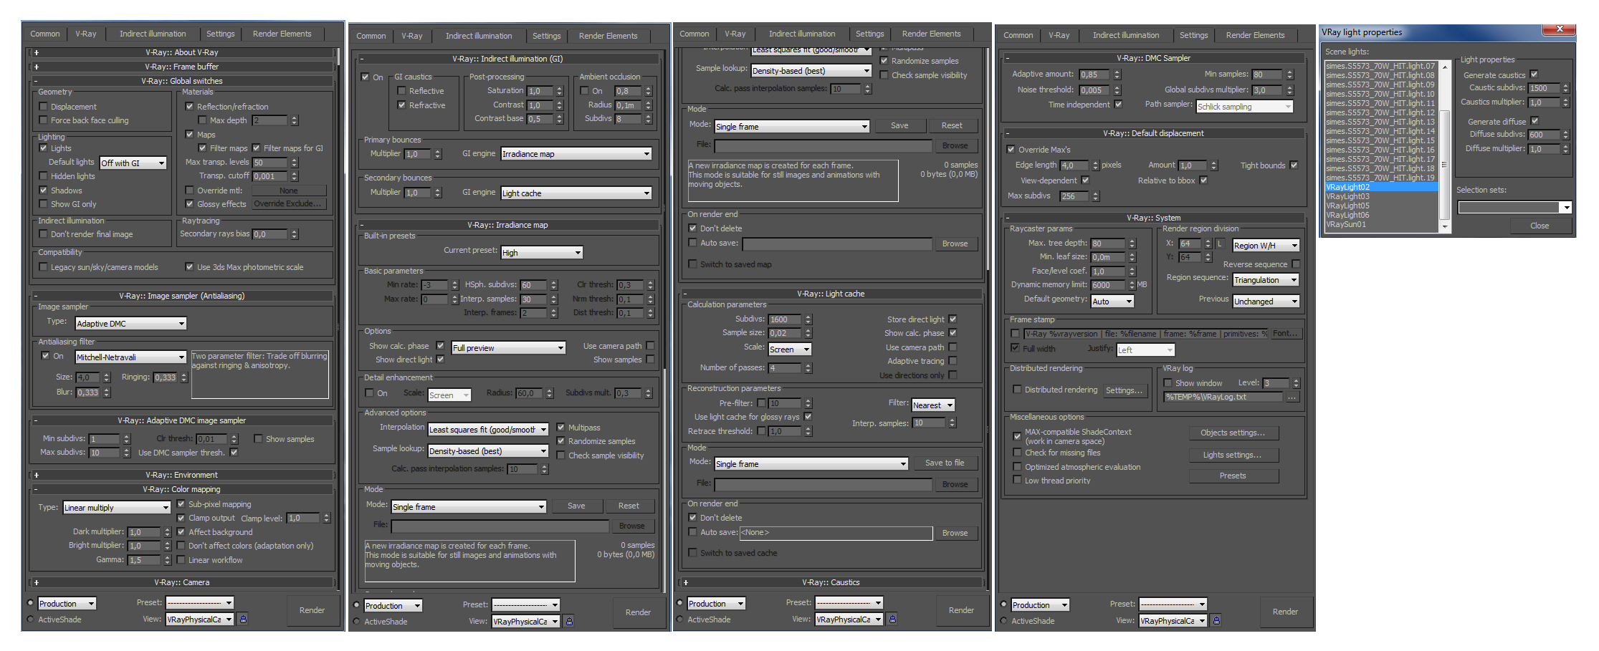This screenshot has width=1599, height=651.
Task: Click the ... browse button beside %TEMP%\VRayLog.txt
Action: 1292,397
